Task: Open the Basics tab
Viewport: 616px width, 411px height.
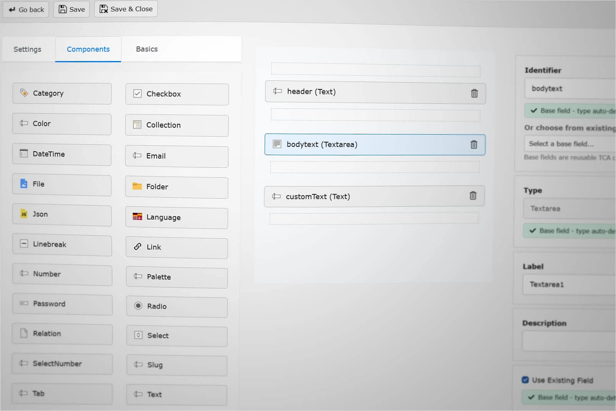Action: 147,49
